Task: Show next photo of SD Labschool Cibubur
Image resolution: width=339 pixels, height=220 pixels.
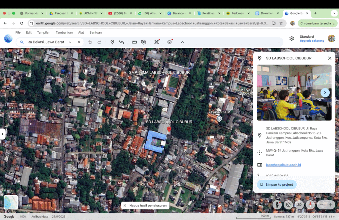Action: pyautogui.click(x=325, y=92)
